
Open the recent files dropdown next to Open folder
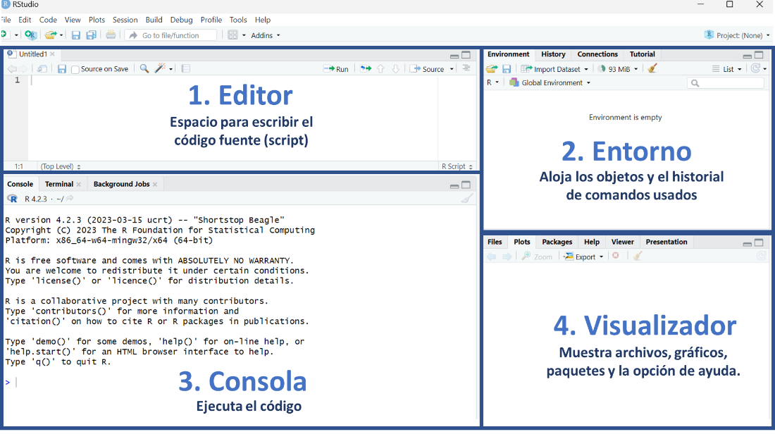pos(61,35)
